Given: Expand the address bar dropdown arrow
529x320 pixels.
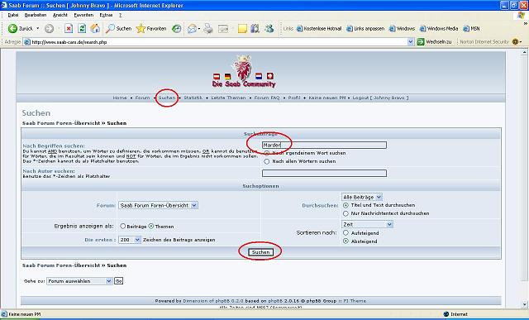Looking at the screenshot, I should coord(411,42).
